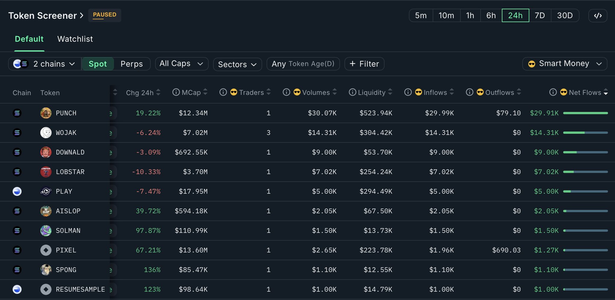
Task: Click the PUNCH token avatar icon
Action: [46, 113]
